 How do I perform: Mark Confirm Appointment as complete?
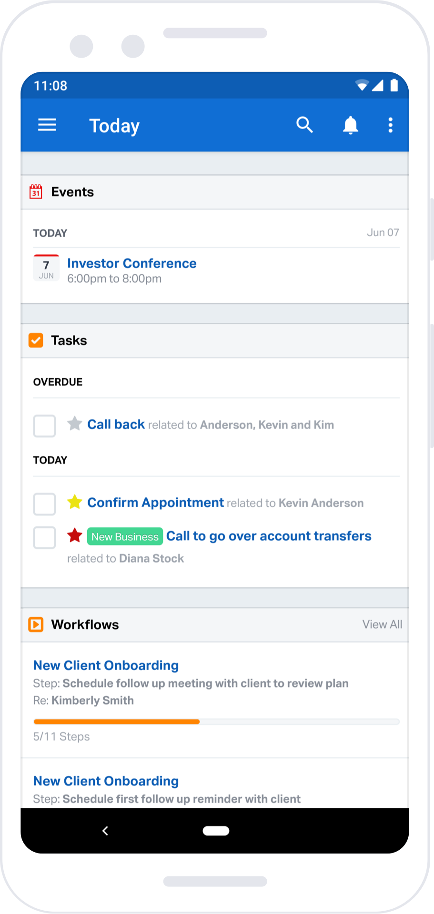point(44,504)
